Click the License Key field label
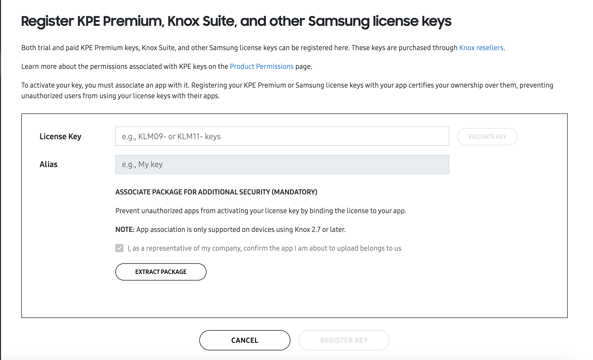 click(60, 136)
